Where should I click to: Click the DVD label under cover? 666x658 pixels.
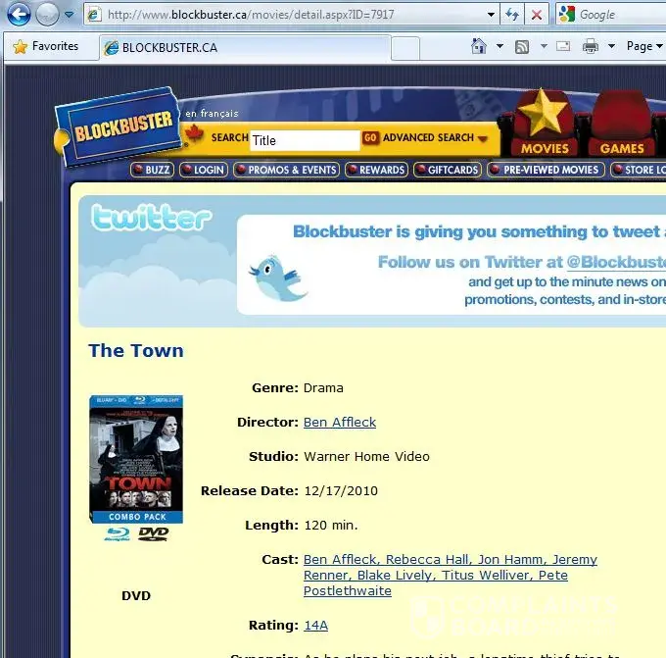tap(136, 595)
